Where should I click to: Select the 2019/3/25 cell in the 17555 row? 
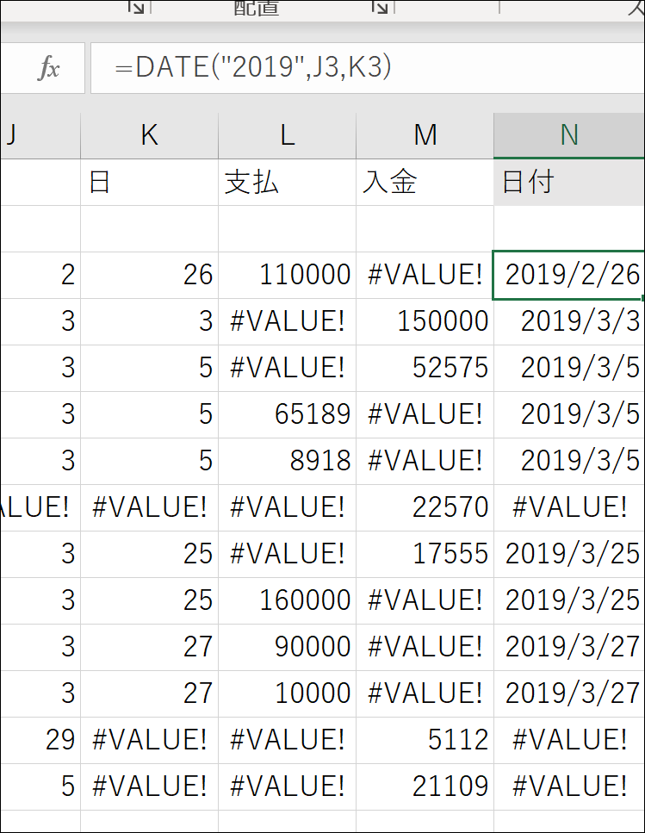[x=569, y=554]
